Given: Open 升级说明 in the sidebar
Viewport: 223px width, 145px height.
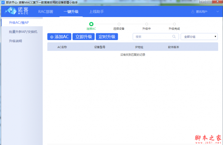Looking at the screenshot, I should tap(16, 41).
